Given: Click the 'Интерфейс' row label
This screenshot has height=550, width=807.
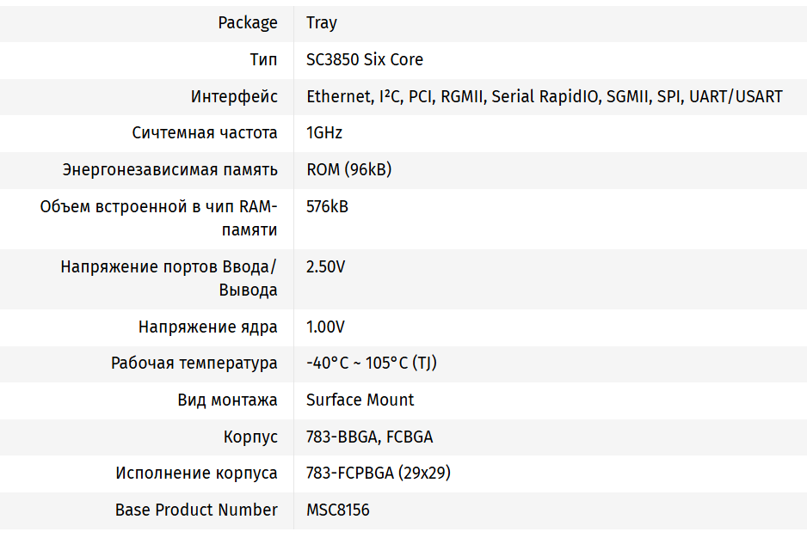Looking at the screenshot, I should click(234, 96).
